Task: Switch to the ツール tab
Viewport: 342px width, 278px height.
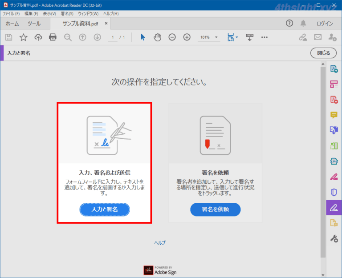Action: 34,24
